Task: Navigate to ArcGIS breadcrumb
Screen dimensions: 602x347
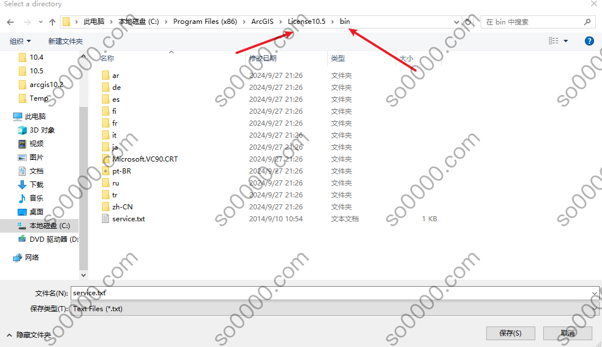Action: click(262, 22)
